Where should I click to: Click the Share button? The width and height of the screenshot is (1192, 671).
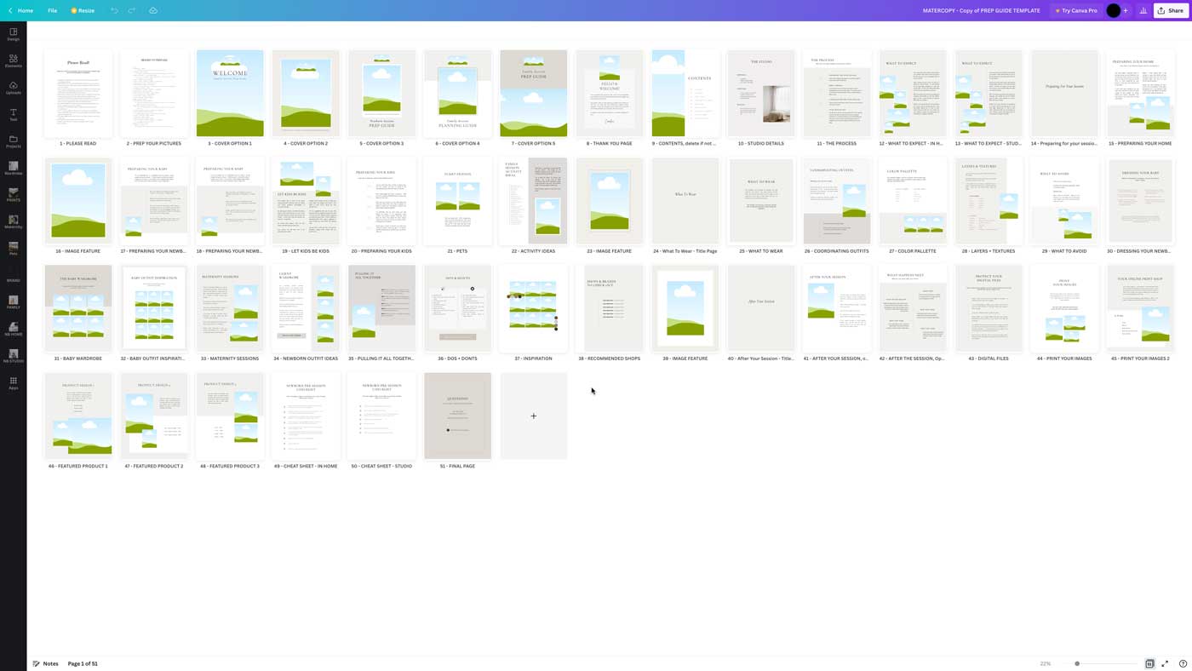point(1171,10)
